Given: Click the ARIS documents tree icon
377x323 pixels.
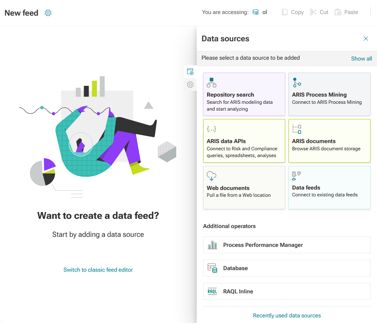Looking at the screenshot, I should coord(297,129).
